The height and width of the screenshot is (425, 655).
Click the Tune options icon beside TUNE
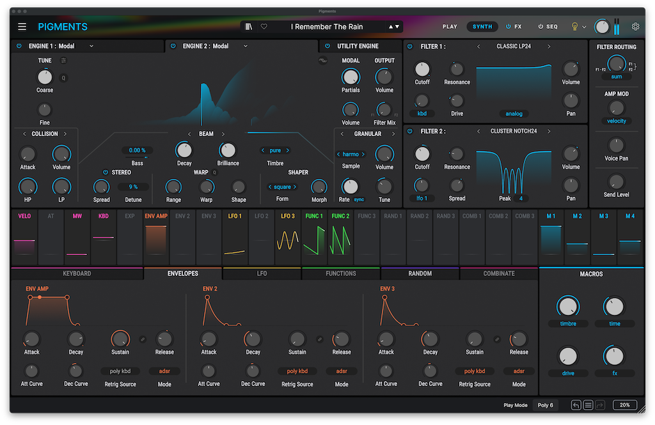[x=63, y=61]
